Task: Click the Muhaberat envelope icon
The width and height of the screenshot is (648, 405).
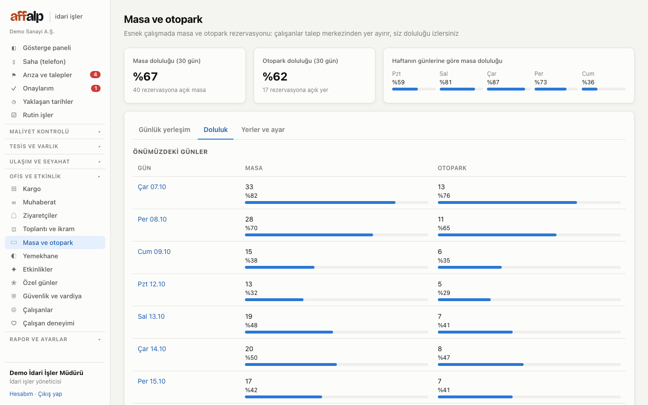Action: point(14,202)
